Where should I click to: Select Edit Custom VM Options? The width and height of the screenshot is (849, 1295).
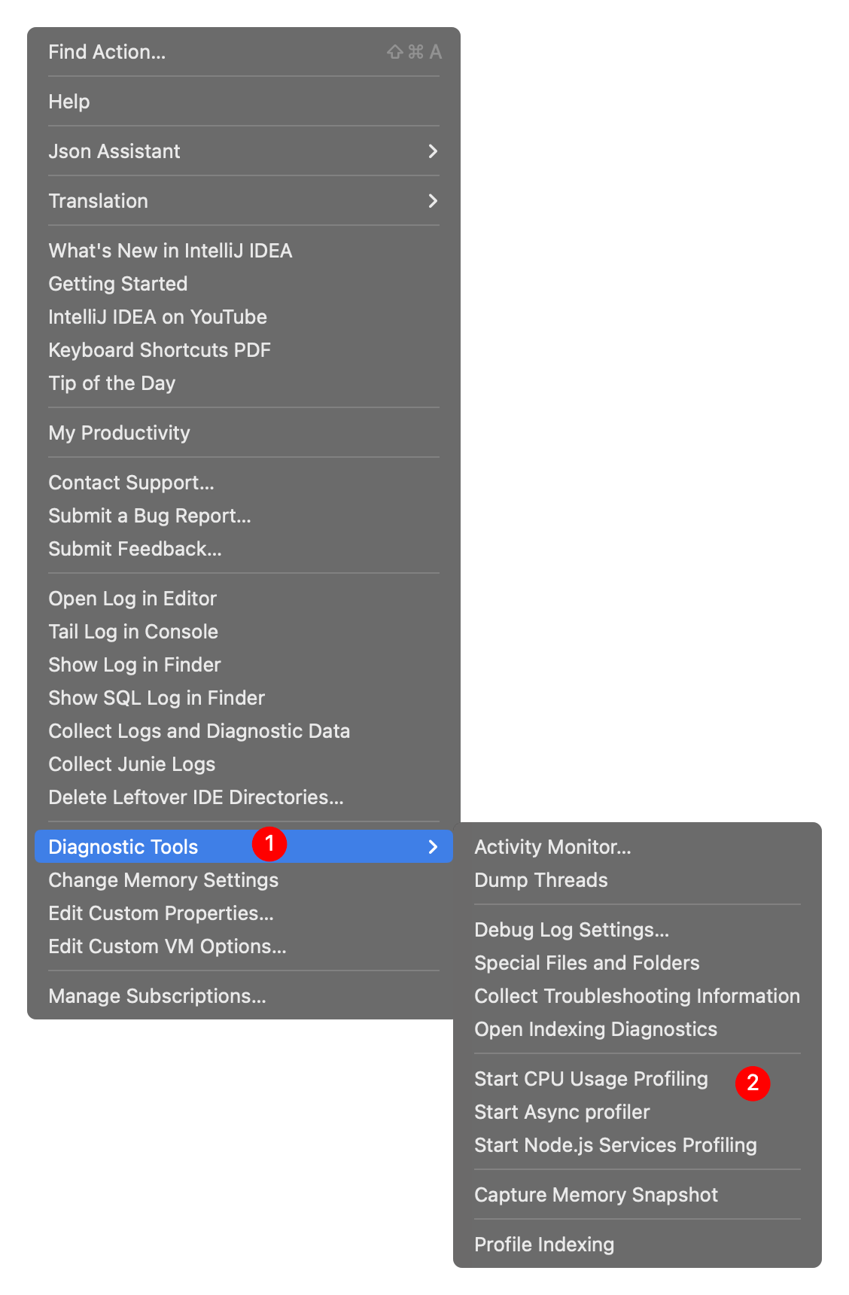coord(167,946)
